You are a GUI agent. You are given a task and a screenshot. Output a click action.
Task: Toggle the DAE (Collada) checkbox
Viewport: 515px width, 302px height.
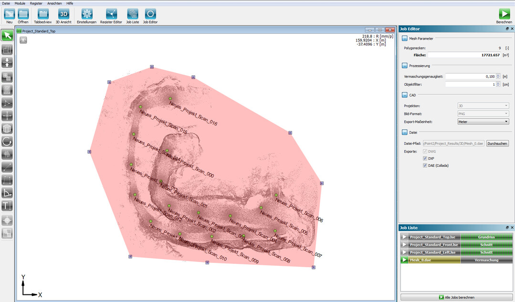[425, 166]
